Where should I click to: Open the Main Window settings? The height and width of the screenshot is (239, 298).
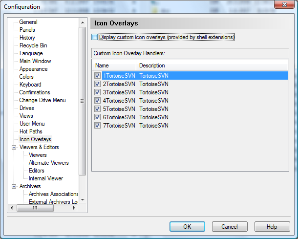click(35, 61)
